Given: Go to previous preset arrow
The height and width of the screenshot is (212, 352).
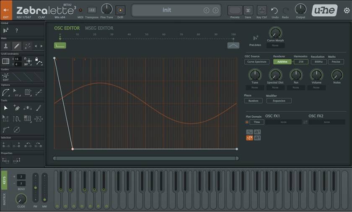Looking at the screenshot, I should [206, 10].
